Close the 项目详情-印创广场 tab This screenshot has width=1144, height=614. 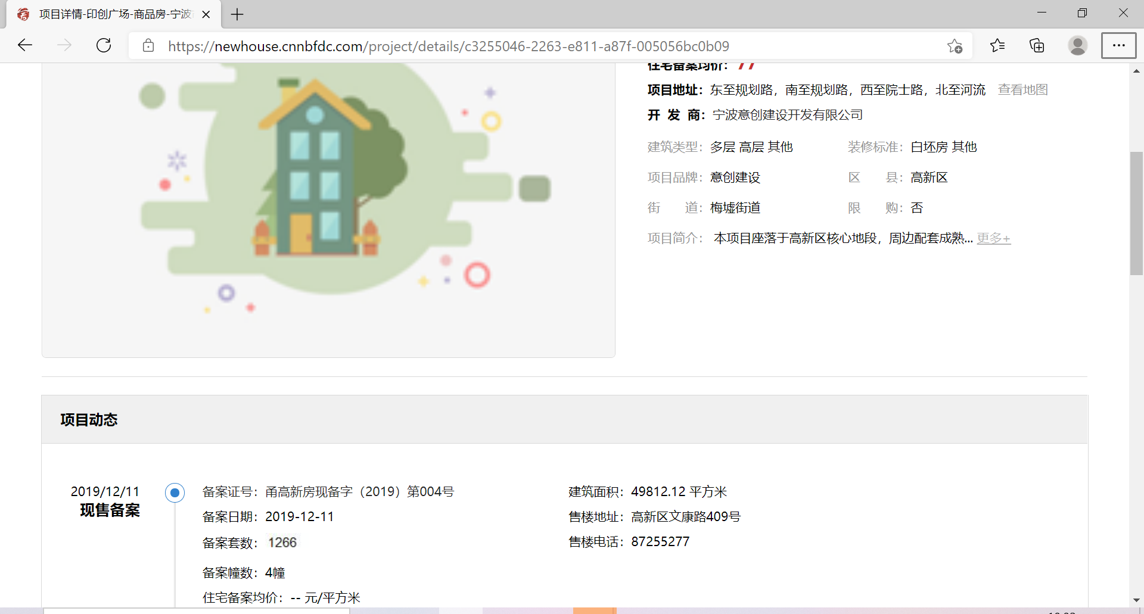tap(206, 14)
